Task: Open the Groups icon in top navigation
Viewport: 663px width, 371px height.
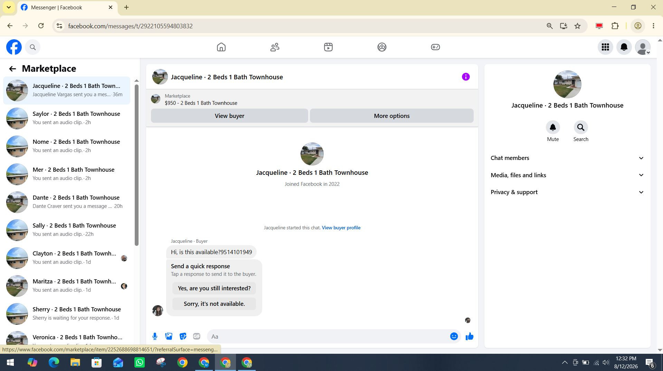Action: click(382, 47)
